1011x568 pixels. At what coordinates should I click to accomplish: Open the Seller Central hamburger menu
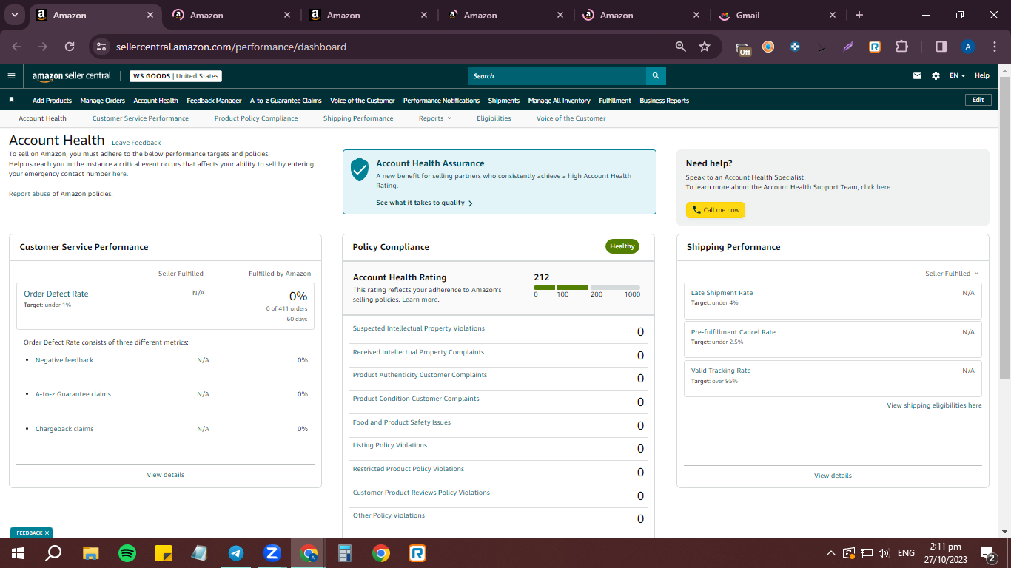tap(11, 75)
